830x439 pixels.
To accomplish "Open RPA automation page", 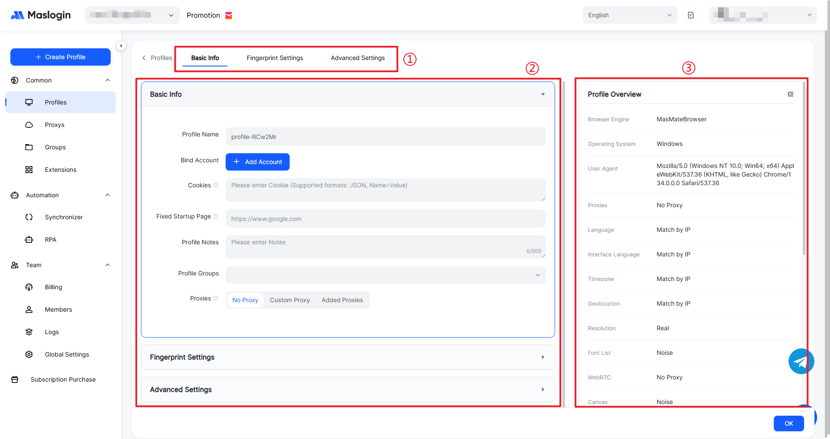I will [51, 240].
